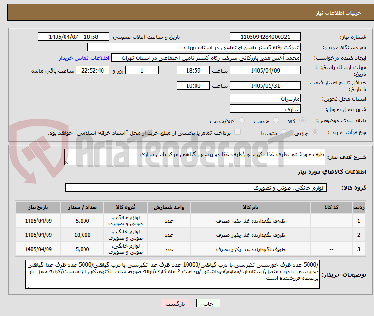Click the resize handle of شرح کلی box
The width and height of the screenshot is (374, 316).
pyautogui.click(x=66, y=162)
